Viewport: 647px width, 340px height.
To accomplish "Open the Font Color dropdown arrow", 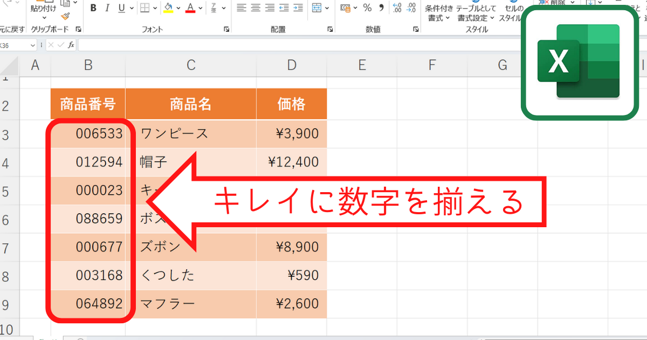I will pos(199,9).
